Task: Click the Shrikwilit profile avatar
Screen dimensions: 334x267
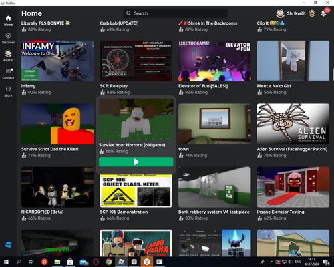Action: pyautogui.click(x=280, y=13)
